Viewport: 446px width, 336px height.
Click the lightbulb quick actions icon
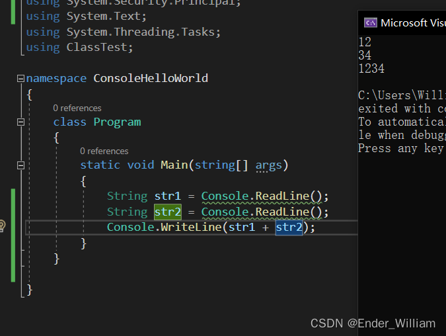pyautogui.click(x=2, y=227)
